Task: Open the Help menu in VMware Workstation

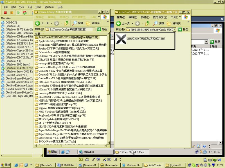Action: (60, 7)
